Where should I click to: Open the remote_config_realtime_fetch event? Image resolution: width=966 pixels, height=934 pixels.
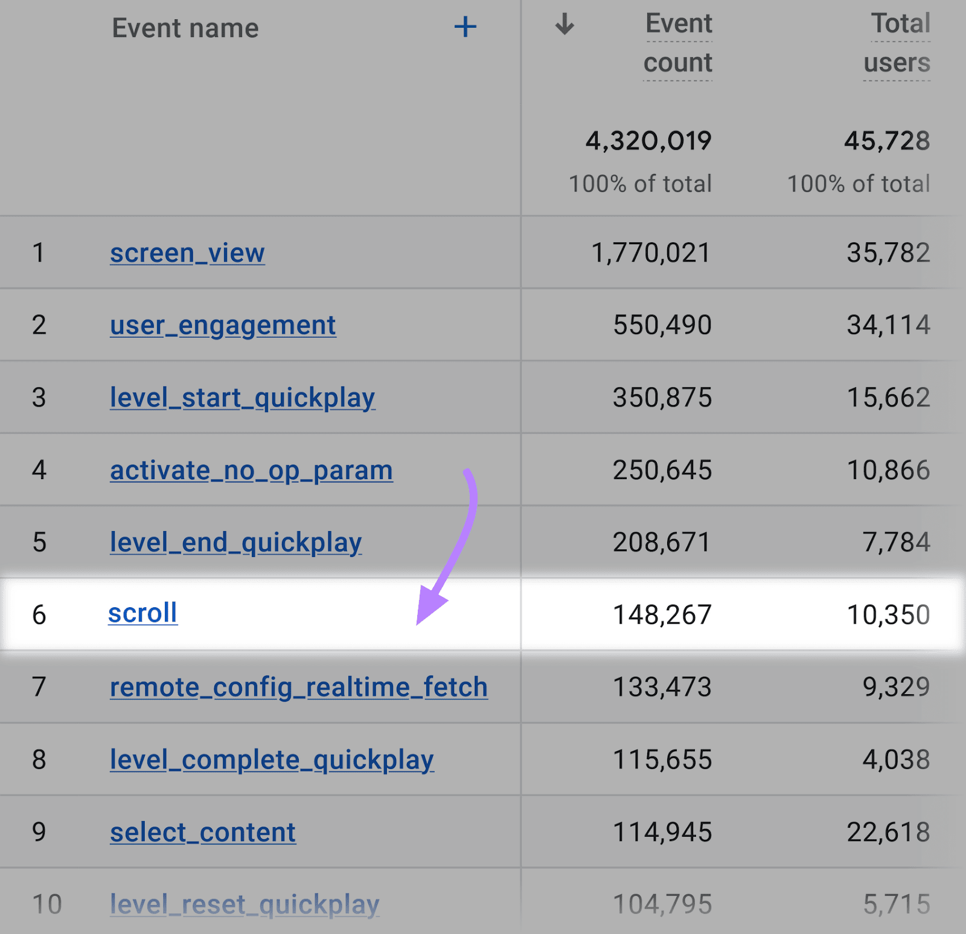(x=298, y=687)
